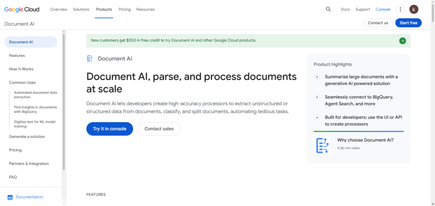Screen dimensions: 435x206
Task: Open the Overview menu item
Action: coord(59,9)
